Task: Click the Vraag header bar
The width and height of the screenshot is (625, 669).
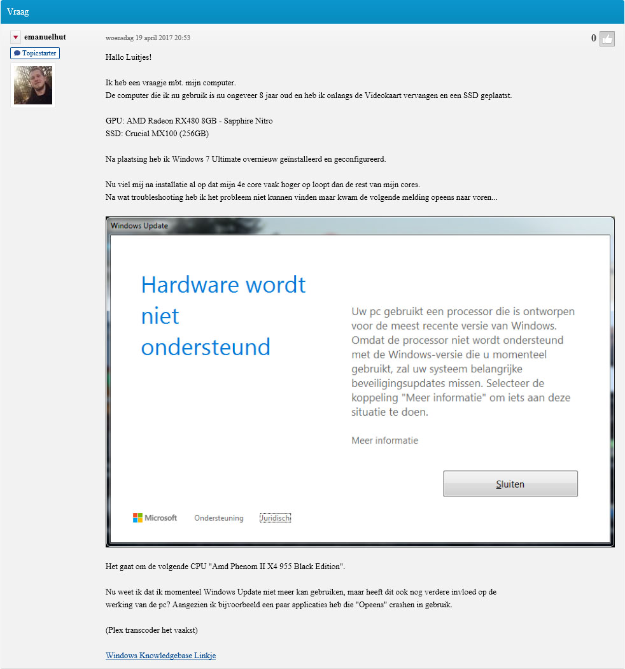Action: [312, 12]
